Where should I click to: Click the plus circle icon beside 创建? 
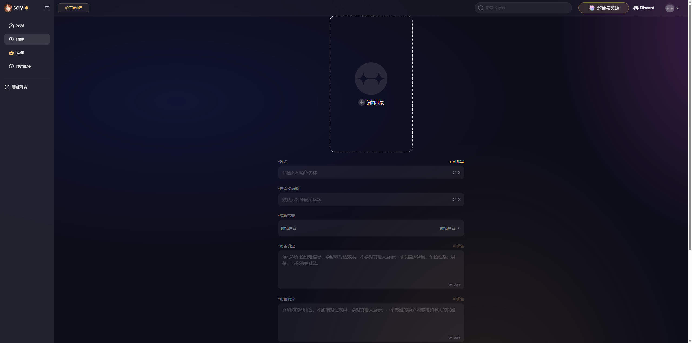(x=11, y=39)
